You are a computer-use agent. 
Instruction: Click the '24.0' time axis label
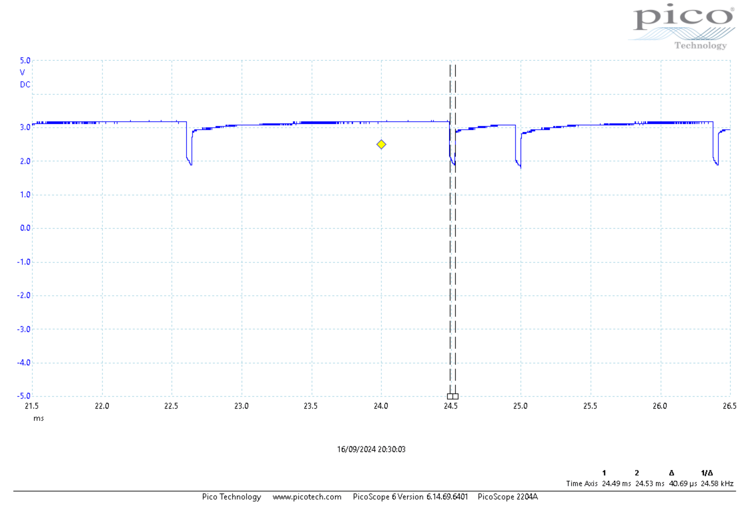pos(381,406)
